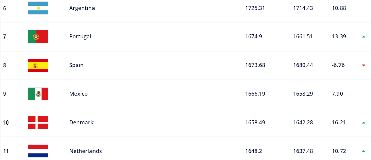Open the Netherlands team link

click(85, 151)
